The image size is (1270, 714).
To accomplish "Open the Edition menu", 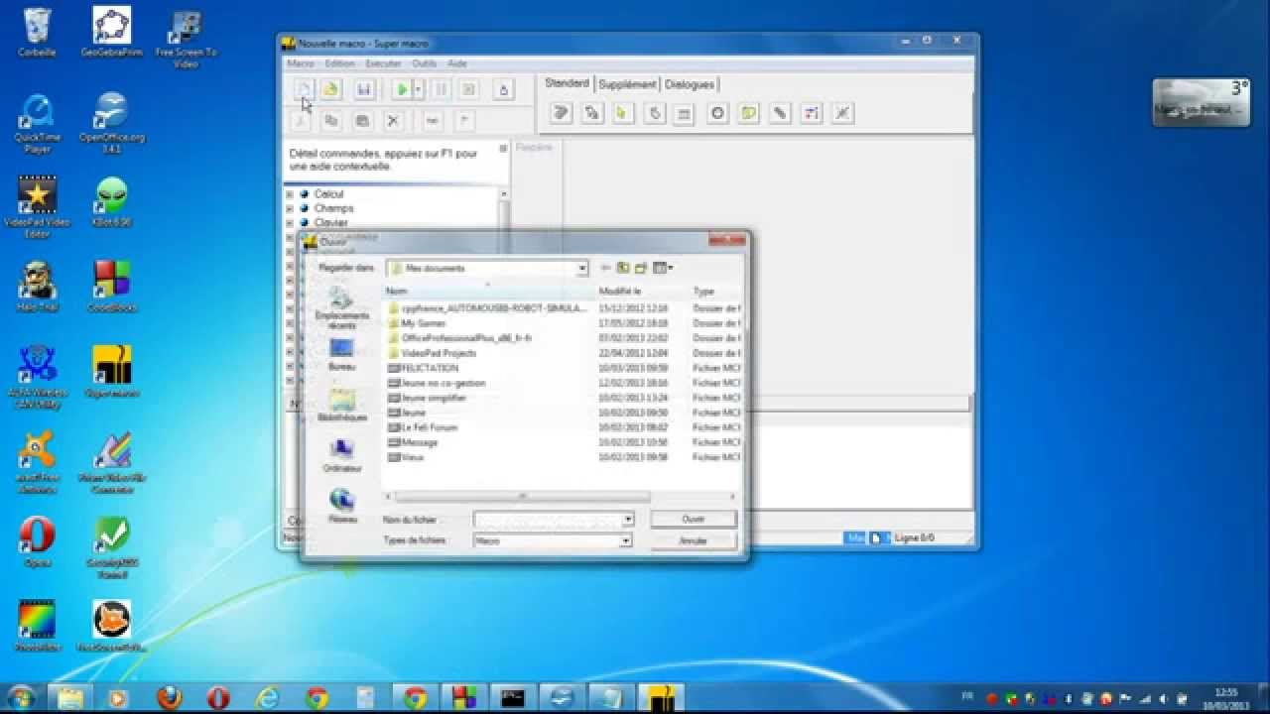I will pyautogui.click(x=339, y=63).
